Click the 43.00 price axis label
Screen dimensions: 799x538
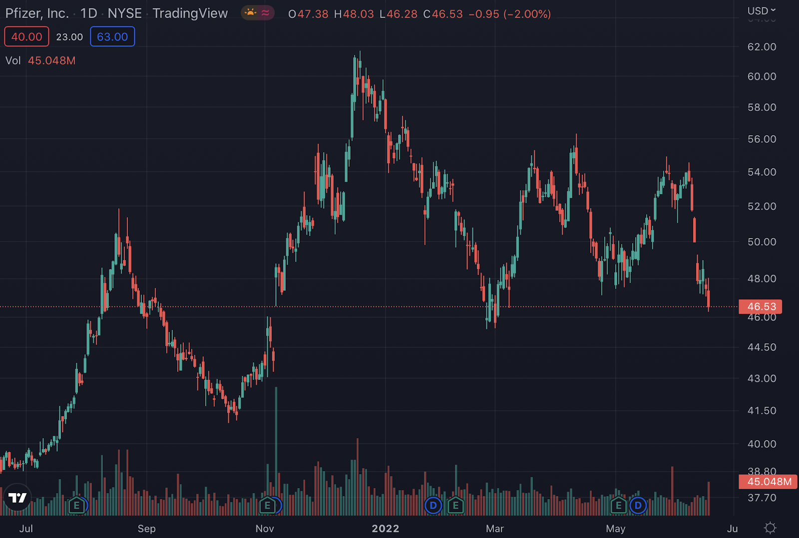pyautogui.click(x=762, y=379)
